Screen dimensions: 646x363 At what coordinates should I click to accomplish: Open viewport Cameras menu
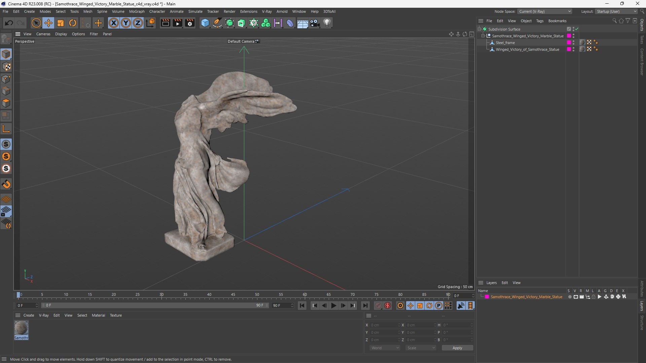point(43,34)
